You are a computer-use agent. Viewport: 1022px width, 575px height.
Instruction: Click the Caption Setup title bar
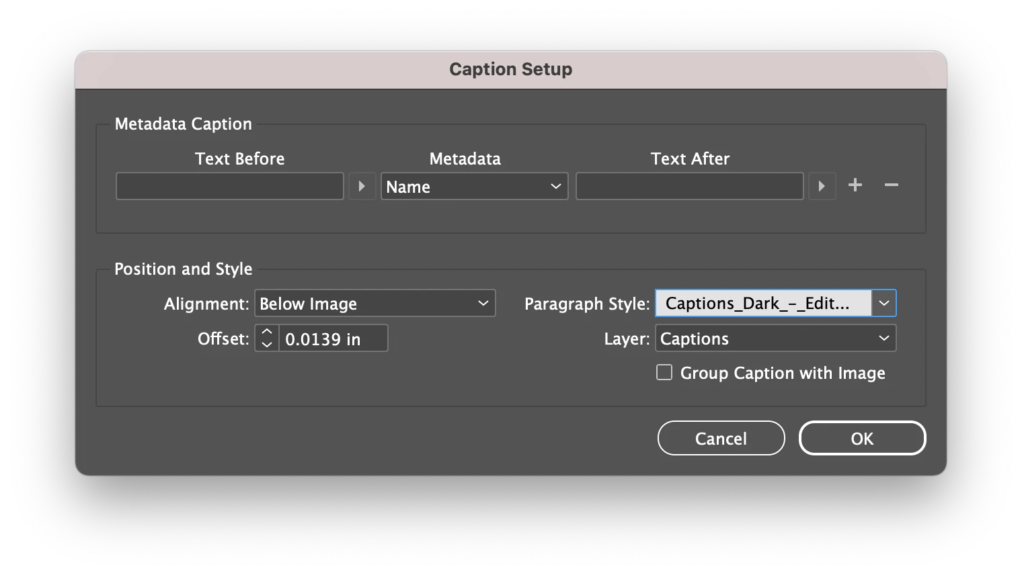tap(510, 69)
